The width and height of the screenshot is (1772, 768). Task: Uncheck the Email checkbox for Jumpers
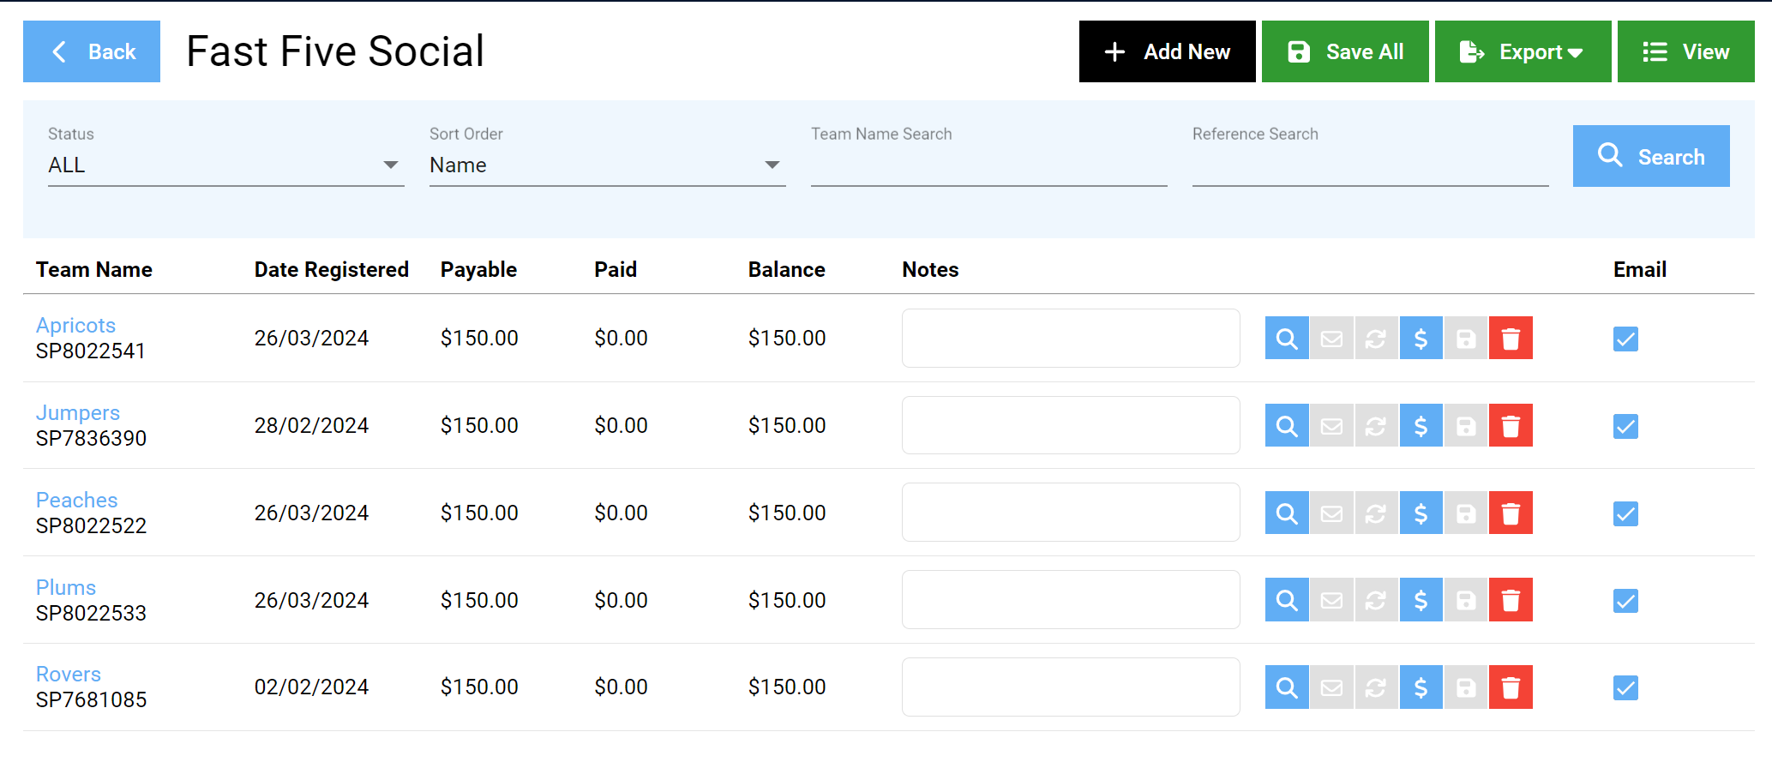(x=1625, y=426)
